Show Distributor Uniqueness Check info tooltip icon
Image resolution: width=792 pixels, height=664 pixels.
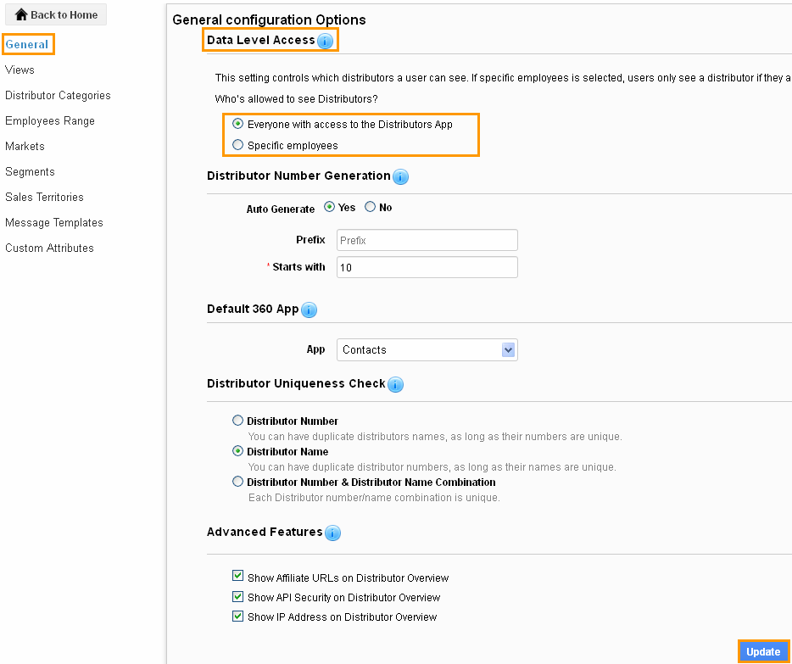click(x=395, y=384)
